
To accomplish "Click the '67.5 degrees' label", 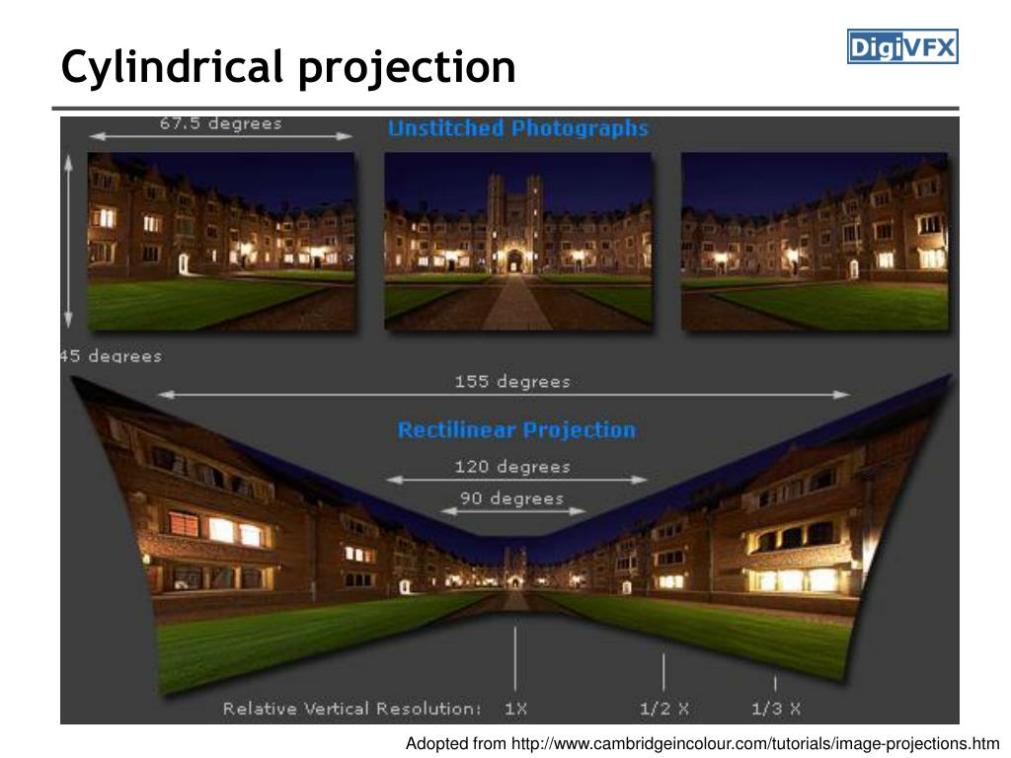I will 221,123.
